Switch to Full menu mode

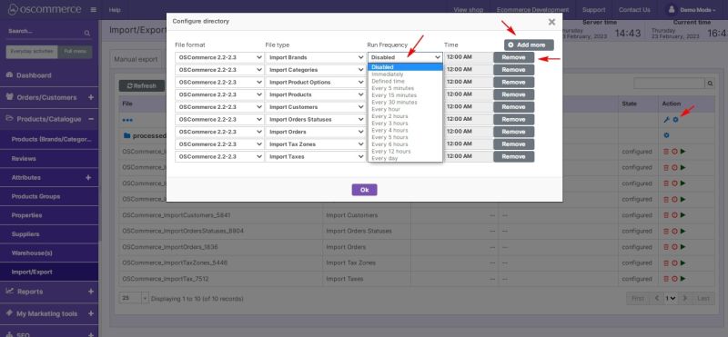pyautogui.click(x=75, y=52)
